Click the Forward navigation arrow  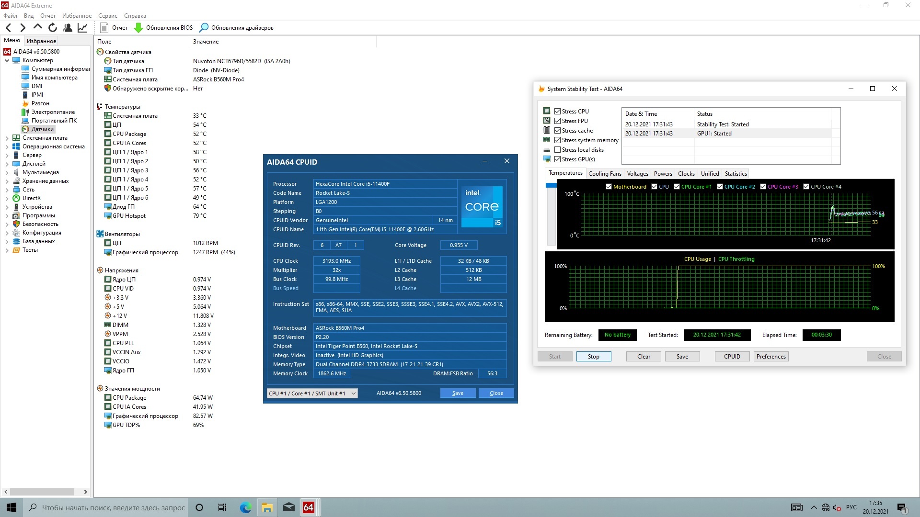[x=23, y=28]
